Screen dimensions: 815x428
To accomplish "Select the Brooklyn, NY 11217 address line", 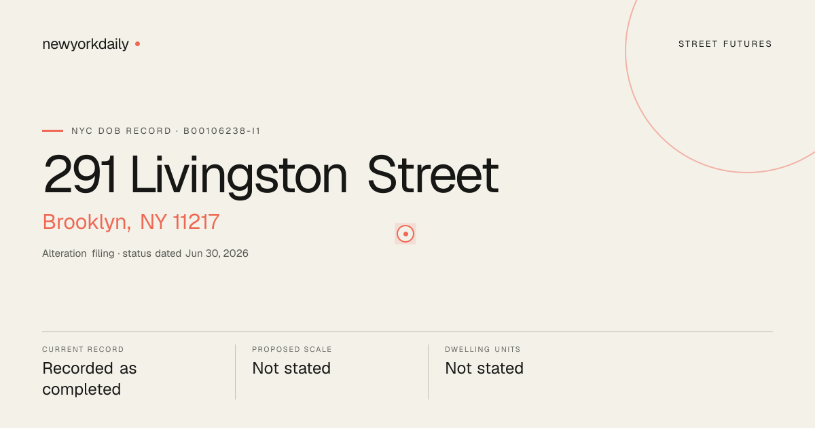I will click(131, 222).
